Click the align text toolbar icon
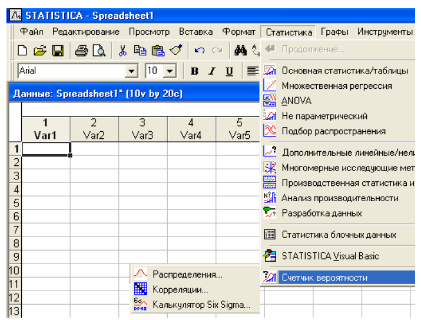 [x=253, y=71]
